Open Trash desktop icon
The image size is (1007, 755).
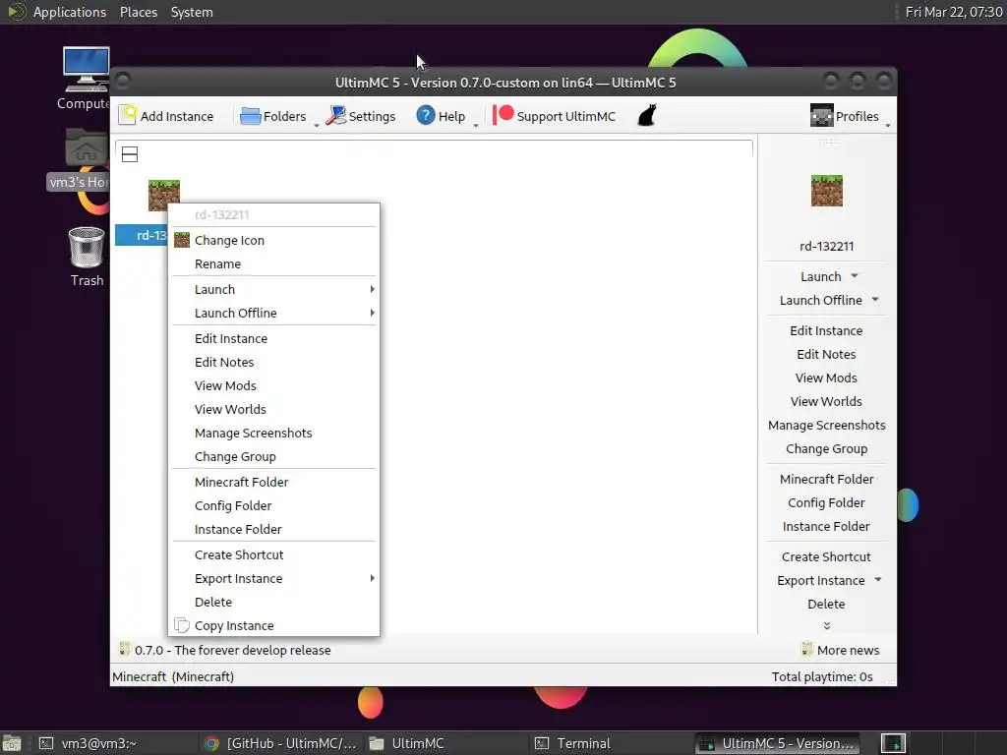(x=87, y=247)
